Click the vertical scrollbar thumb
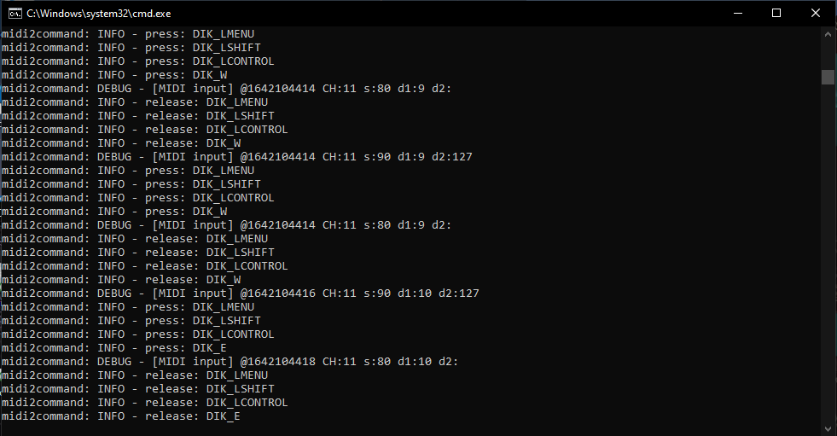The image size is (837, 436). tap(828, 77)
